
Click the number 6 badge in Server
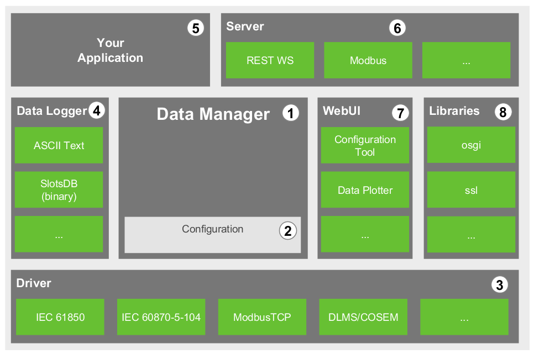[397, 28]
